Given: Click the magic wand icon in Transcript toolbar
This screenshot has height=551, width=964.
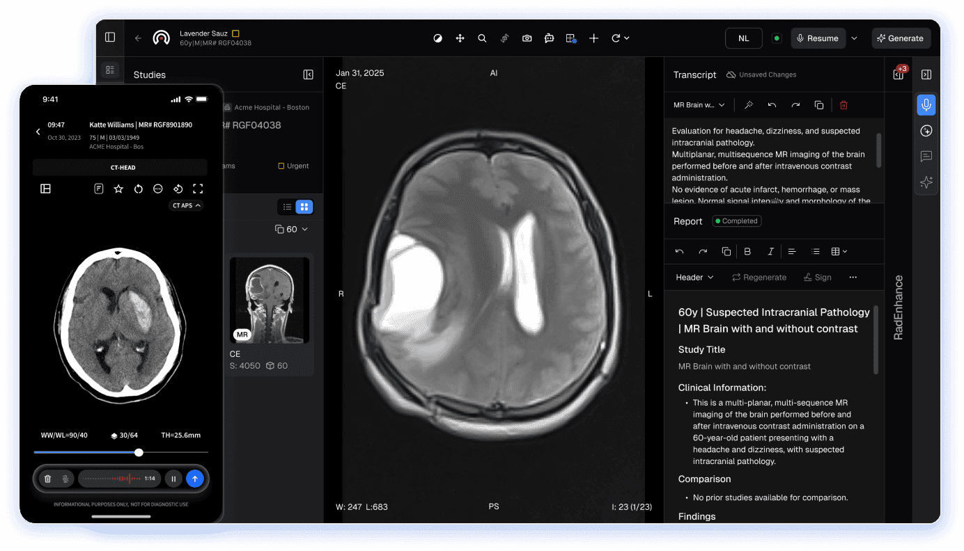Looking at the screenshot, I should (x=749, y=105).
